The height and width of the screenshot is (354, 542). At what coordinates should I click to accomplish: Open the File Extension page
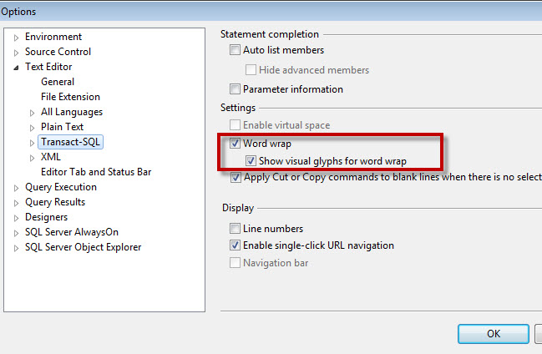pyautogui.click(x=70, y=97)
